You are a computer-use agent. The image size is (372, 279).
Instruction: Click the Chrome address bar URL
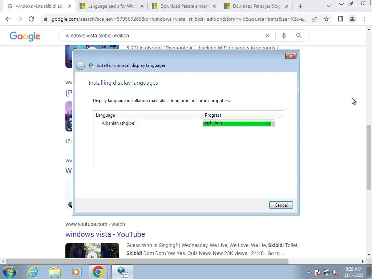point(179,19)
